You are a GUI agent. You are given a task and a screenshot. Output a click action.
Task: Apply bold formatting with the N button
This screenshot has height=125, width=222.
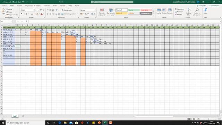(x=22, y=14)
